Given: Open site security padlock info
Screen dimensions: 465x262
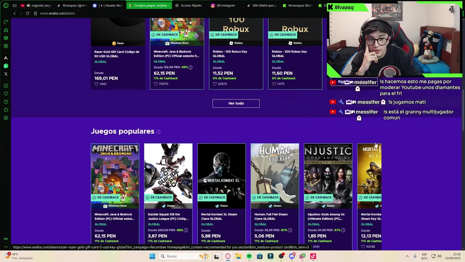Looking at the screenshot, I should point(35,13).
